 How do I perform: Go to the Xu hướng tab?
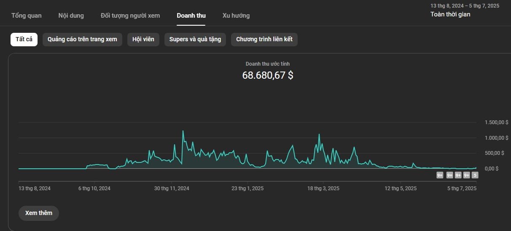coord(236,16)
